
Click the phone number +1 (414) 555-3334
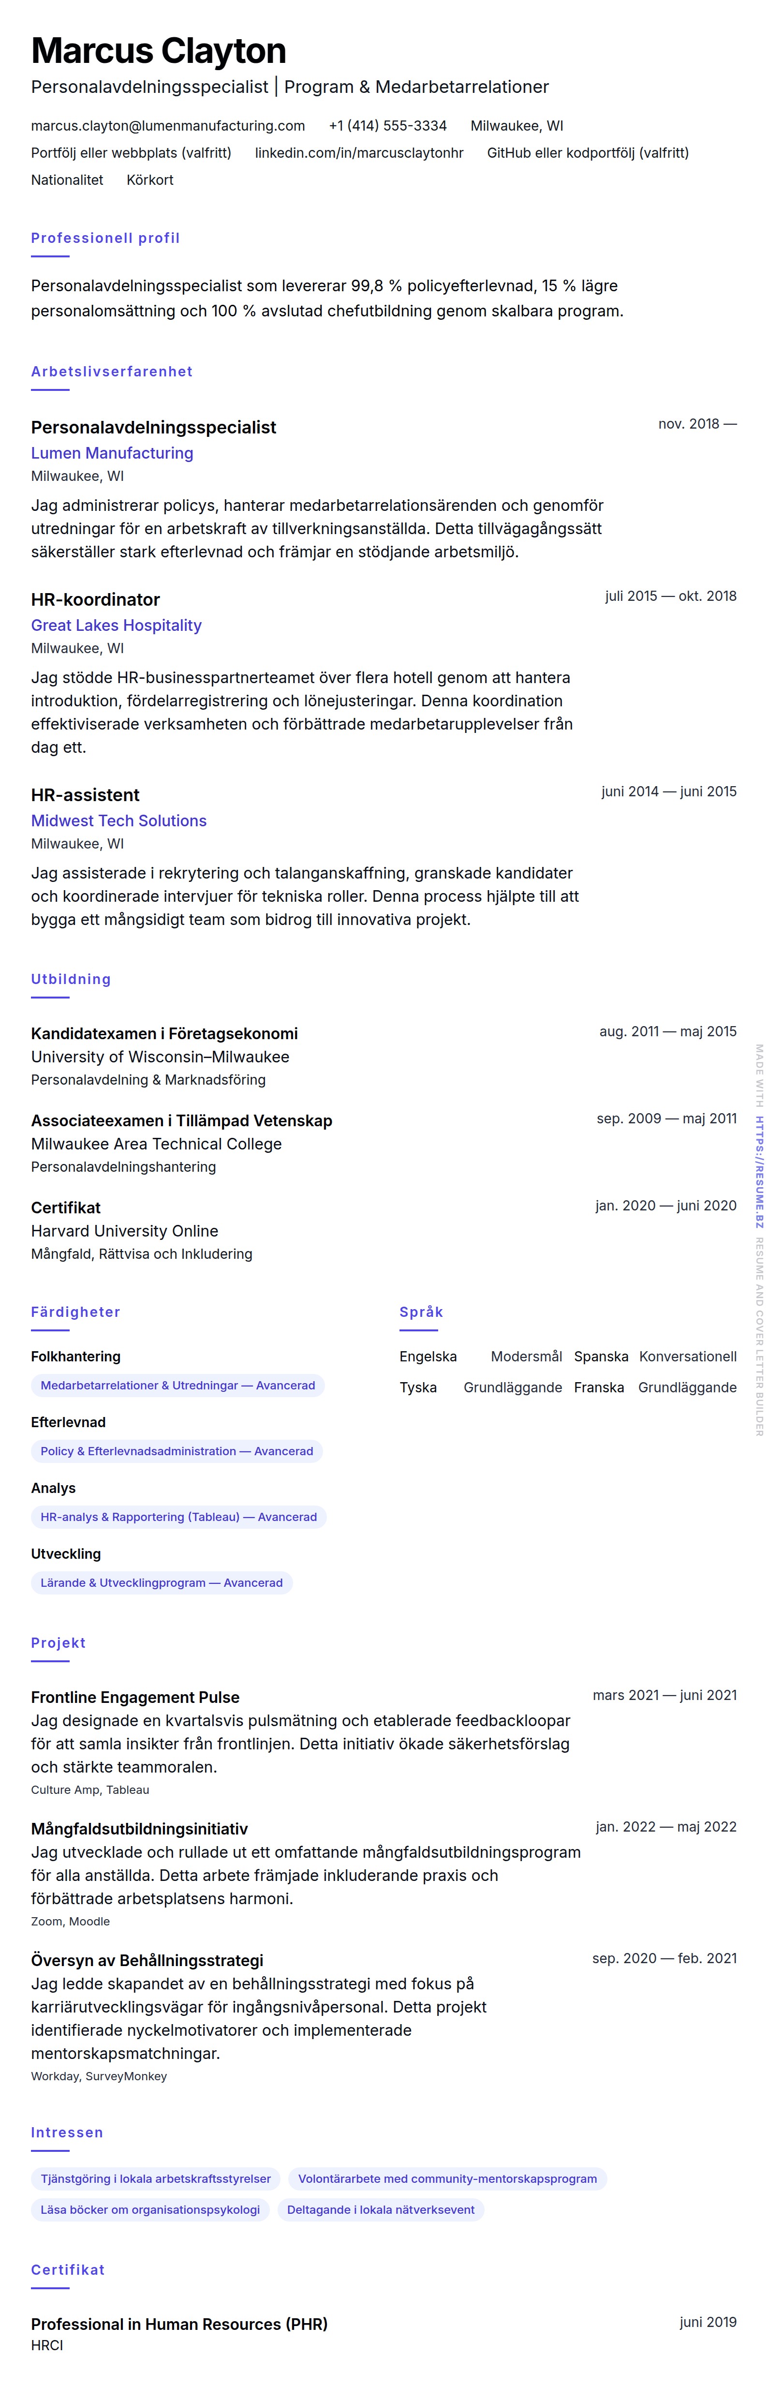pyautogui.click(x=387, y=126)
